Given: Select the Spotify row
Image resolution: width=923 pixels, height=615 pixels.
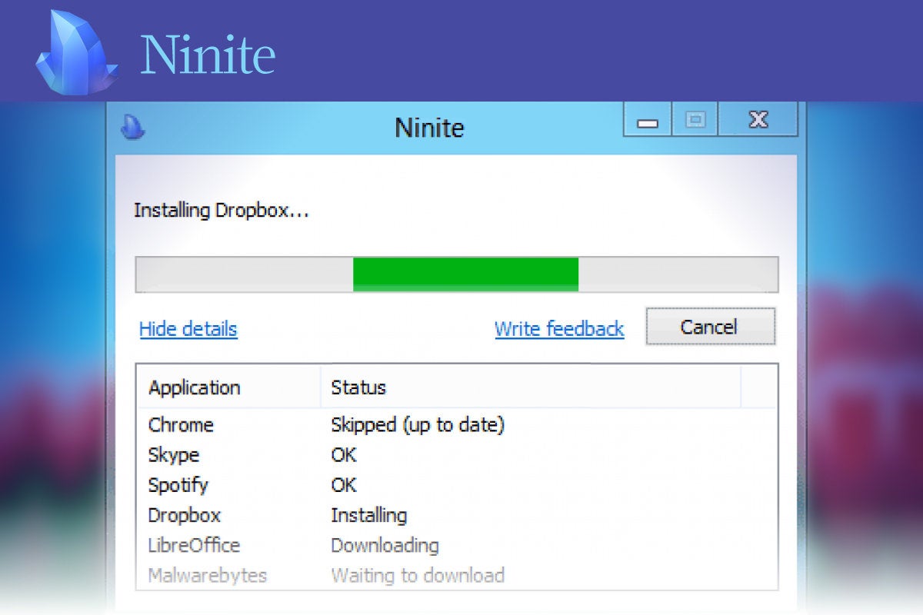Looking at the screenshot, I should coord(457,485).
